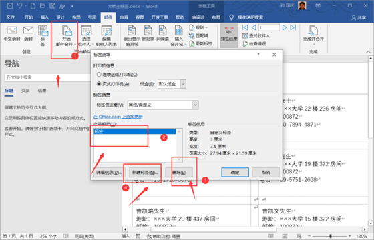Expand the tray (纸盒) dropdown
Viewport: 374px width, 240px height.
[183, 84]
